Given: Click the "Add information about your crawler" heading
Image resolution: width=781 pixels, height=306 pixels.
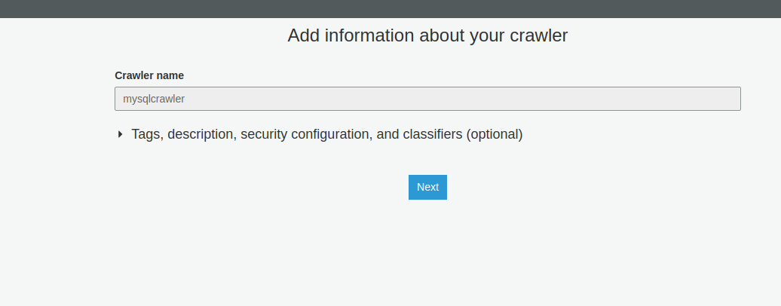Looking at the screenshot, I should 427,35.
